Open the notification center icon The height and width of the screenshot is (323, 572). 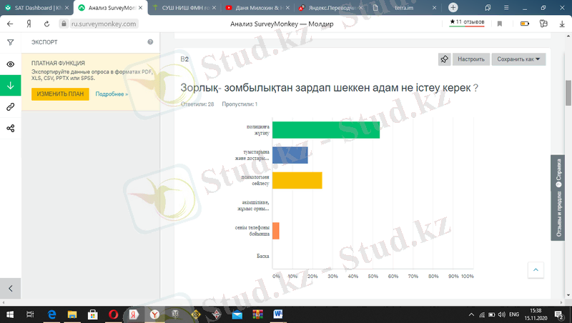coord(559,314)
